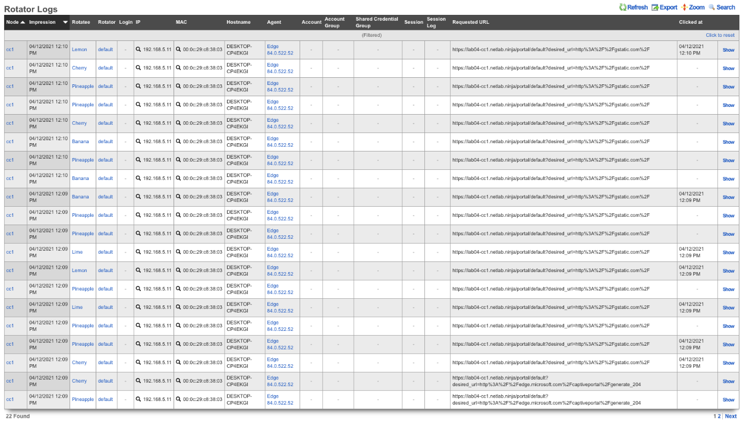This screenshot has height=423, width=743.
Task: Click Show in the Pineapple row with a Clicked-at time
Action: (728, 345)
